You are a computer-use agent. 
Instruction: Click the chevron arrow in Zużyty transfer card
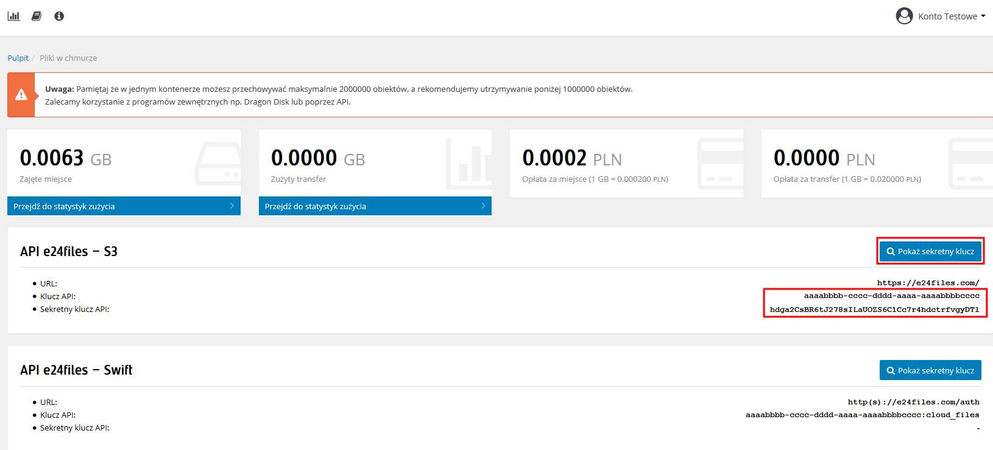coord(483,206)
